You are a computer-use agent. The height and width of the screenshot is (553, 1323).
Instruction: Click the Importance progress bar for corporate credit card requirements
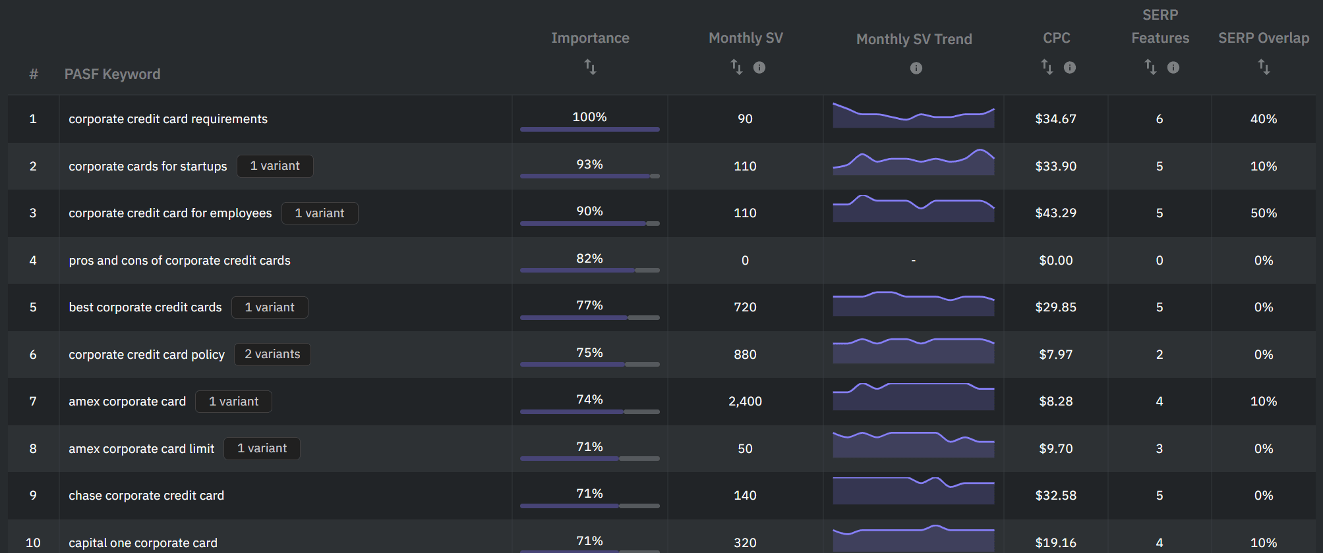coord(589,129)
